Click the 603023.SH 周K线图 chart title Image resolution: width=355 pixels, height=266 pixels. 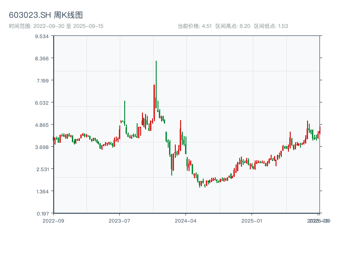(x=46, y=15)
